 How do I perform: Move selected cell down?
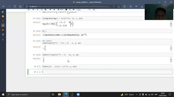(x=54, y=10)
